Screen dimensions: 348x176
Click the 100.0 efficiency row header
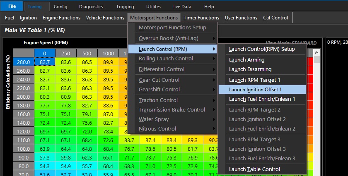[x=23, y=148]
